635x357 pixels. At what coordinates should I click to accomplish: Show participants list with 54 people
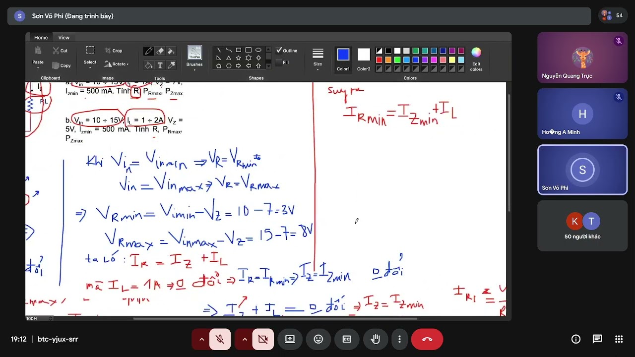point(612,16)
